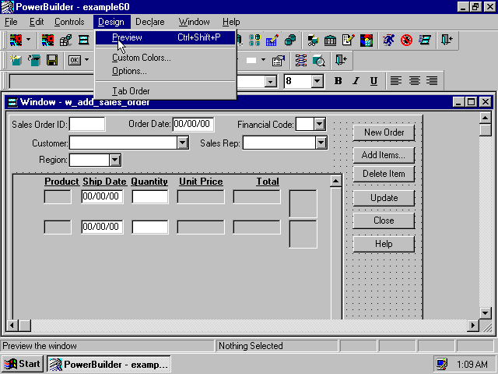Viewport: 498px width, 374px height.
Task: Toggle Bold formatting
Action: [x=338, y=81]
